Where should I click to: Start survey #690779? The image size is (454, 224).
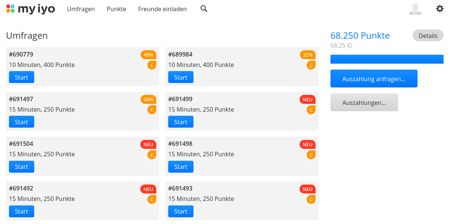click(x=22, y=77)
